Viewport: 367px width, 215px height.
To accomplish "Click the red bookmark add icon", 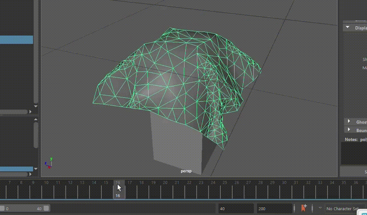I will (x=303, y=208).
